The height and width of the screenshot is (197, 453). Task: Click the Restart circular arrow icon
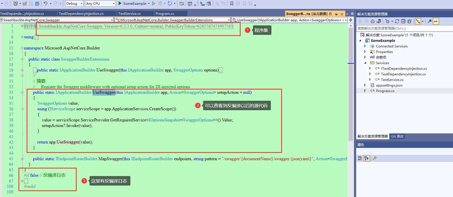tap(170, 4)
